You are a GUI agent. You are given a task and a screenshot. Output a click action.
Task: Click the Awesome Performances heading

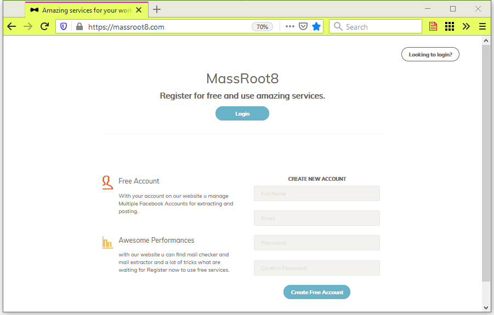pyautogui.click(x=156, y=240)
